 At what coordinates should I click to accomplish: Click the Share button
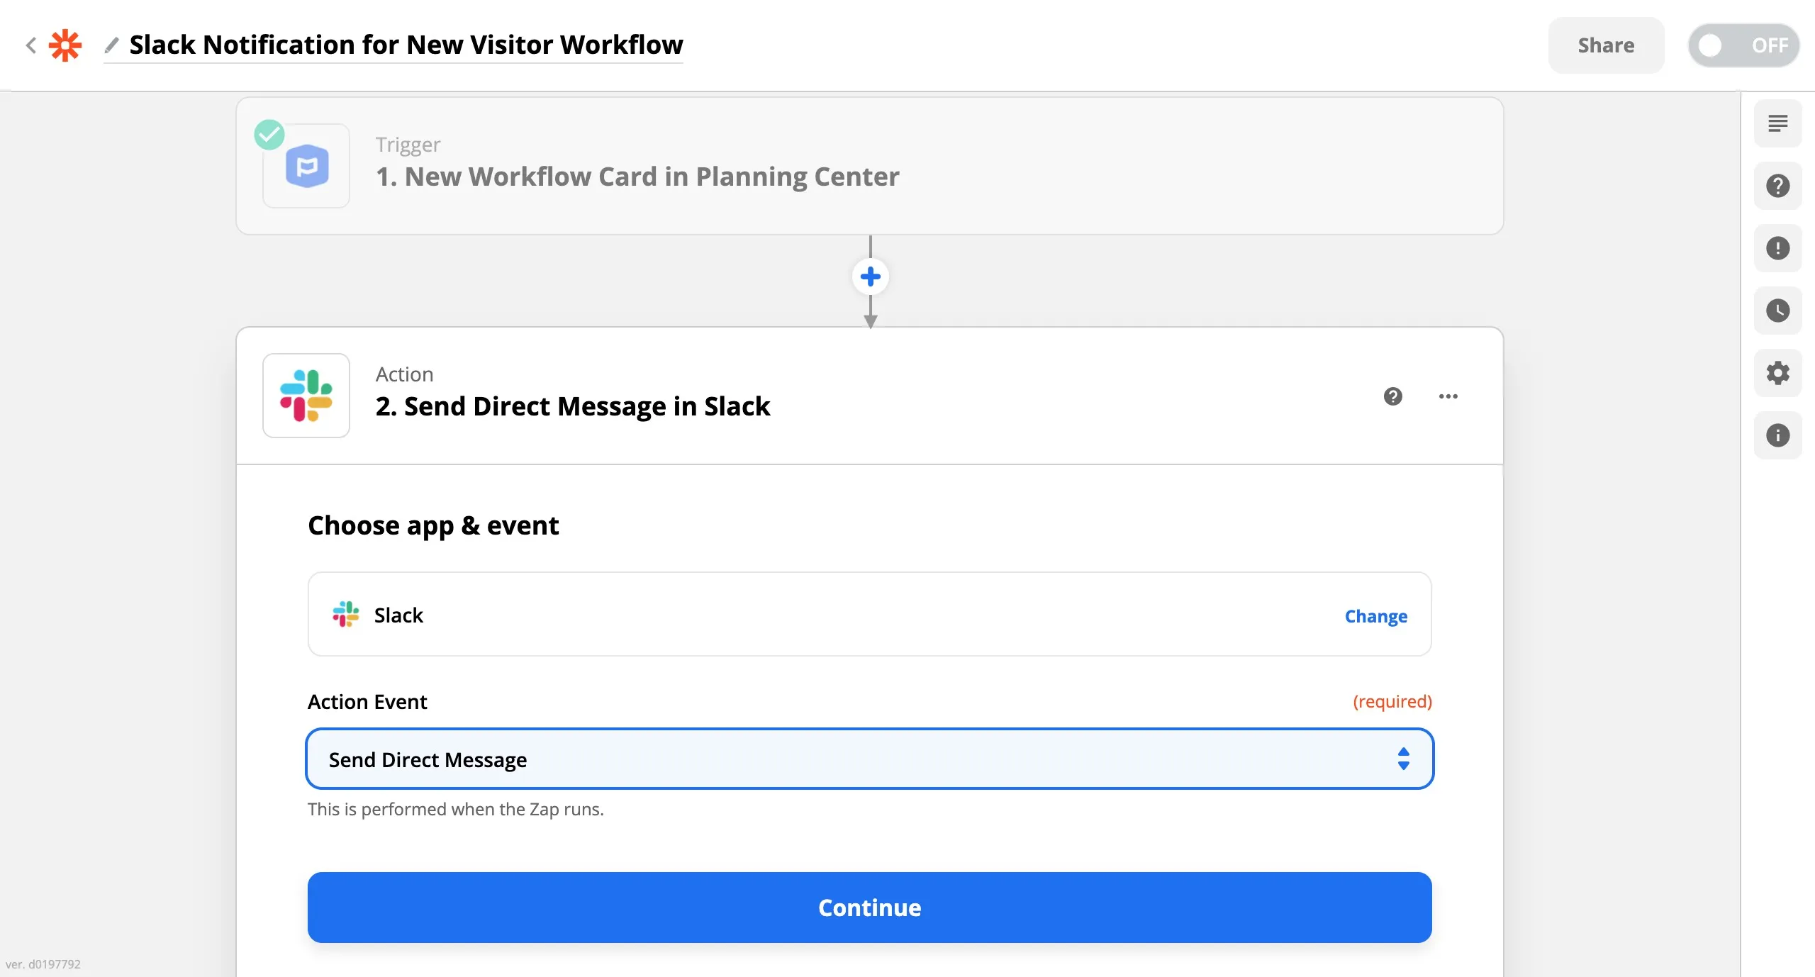[1606, 45]
